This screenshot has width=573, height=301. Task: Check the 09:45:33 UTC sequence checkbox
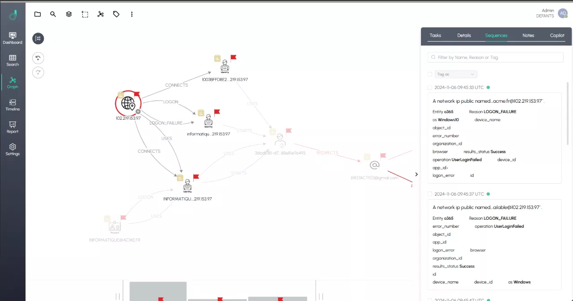[430, 88]
